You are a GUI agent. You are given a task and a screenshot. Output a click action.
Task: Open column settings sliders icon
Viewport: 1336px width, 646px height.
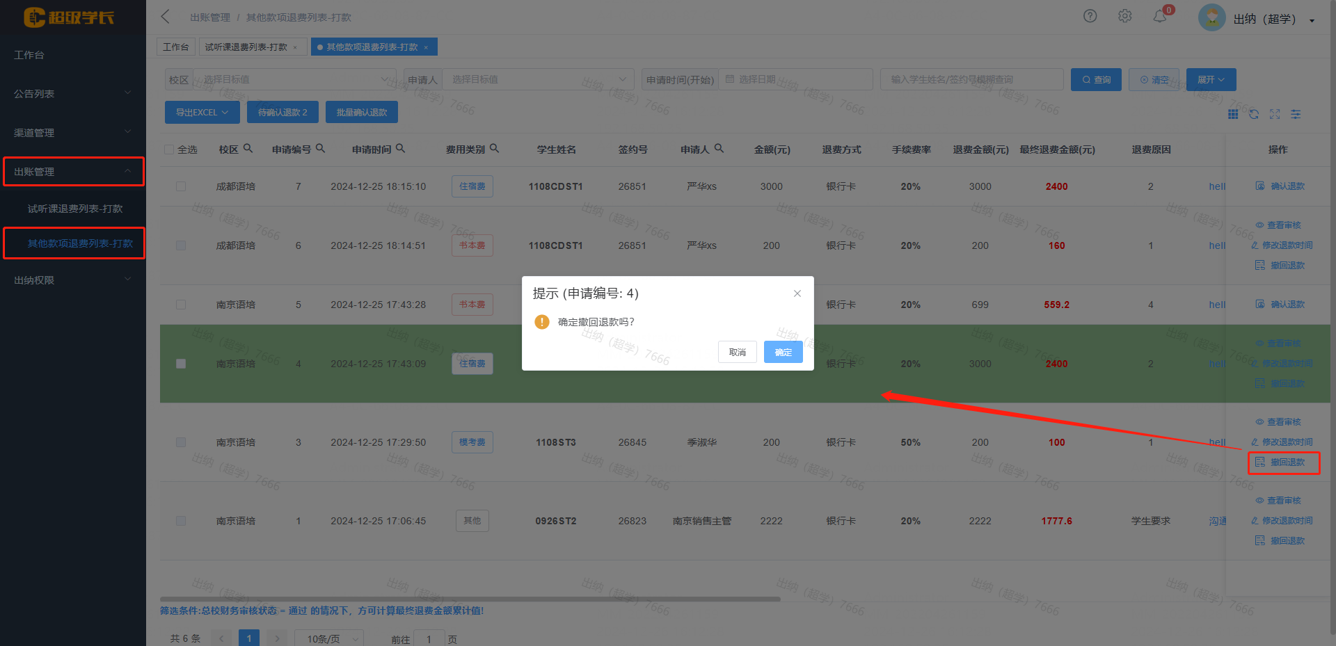1296,114
